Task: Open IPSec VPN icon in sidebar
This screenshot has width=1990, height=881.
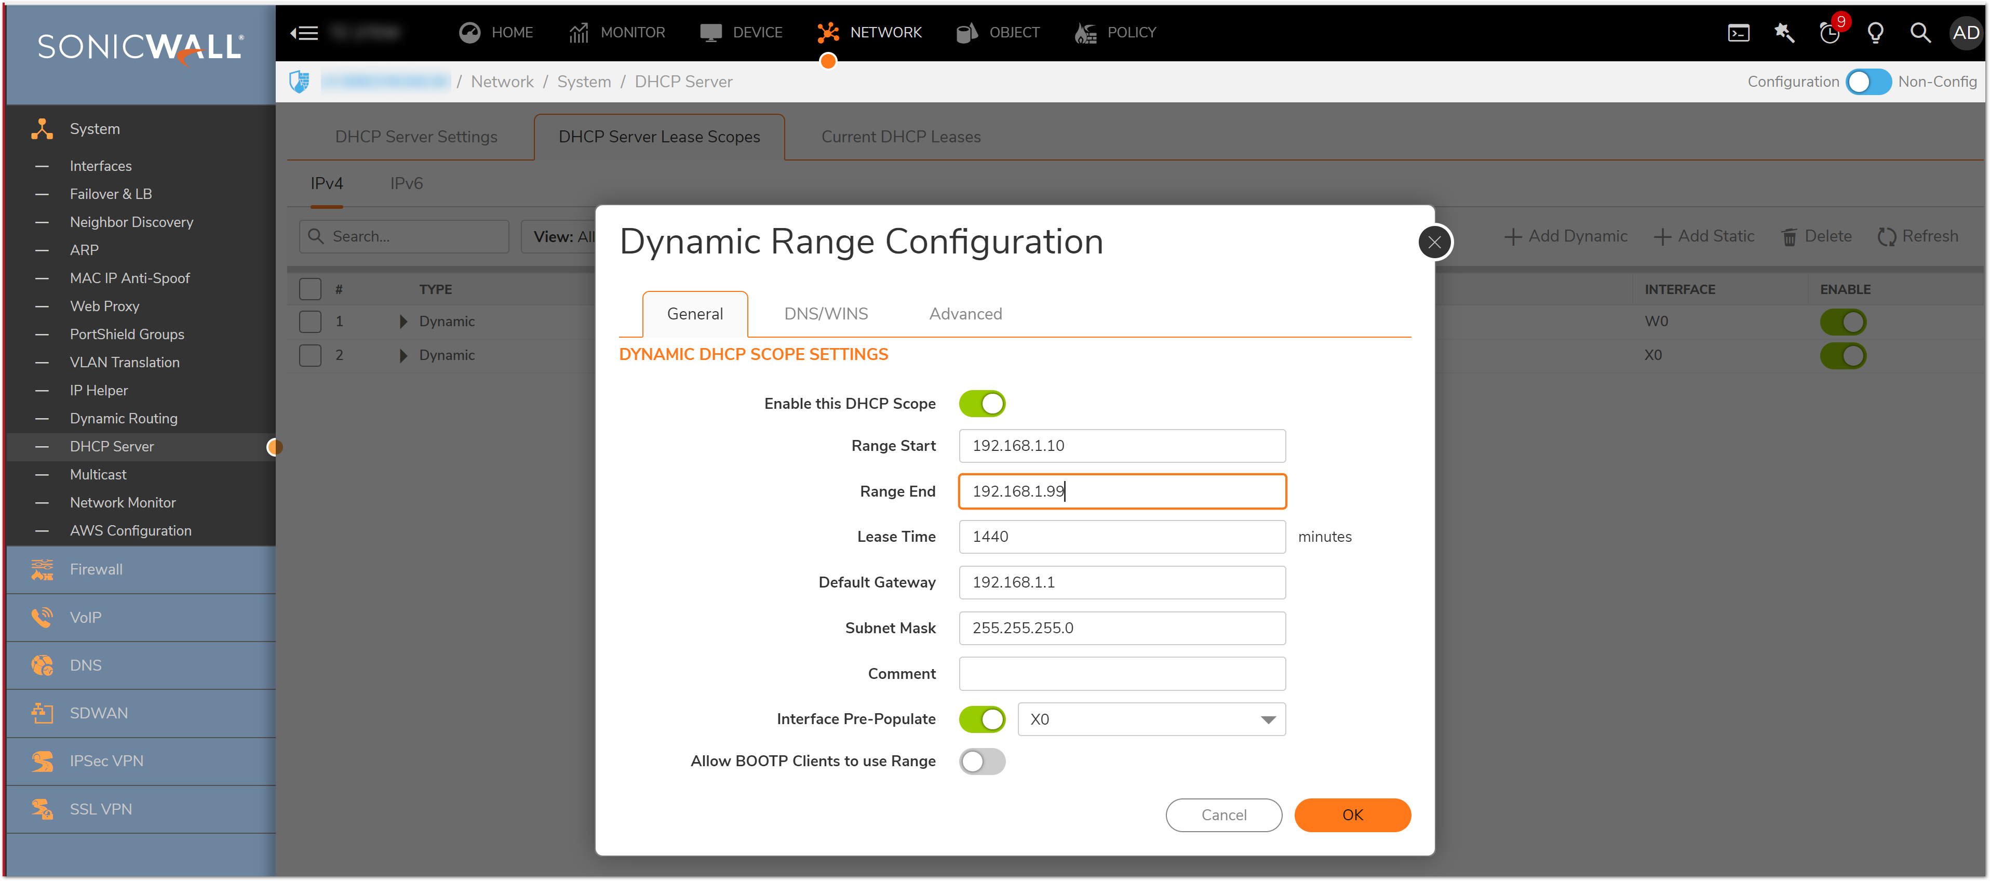Action: coord(42,760)
